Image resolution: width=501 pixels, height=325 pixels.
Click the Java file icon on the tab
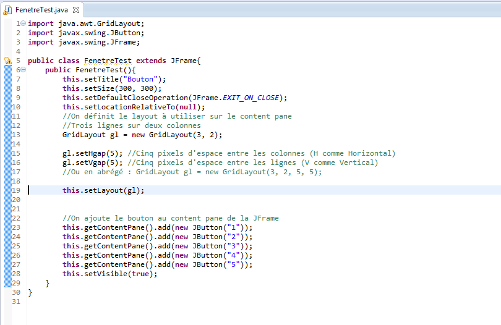click(8, 10)
